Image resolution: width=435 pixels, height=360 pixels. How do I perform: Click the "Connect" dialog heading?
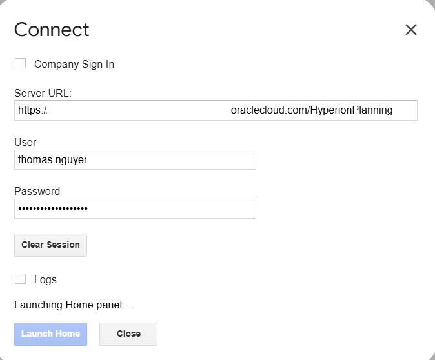(52, 30)
